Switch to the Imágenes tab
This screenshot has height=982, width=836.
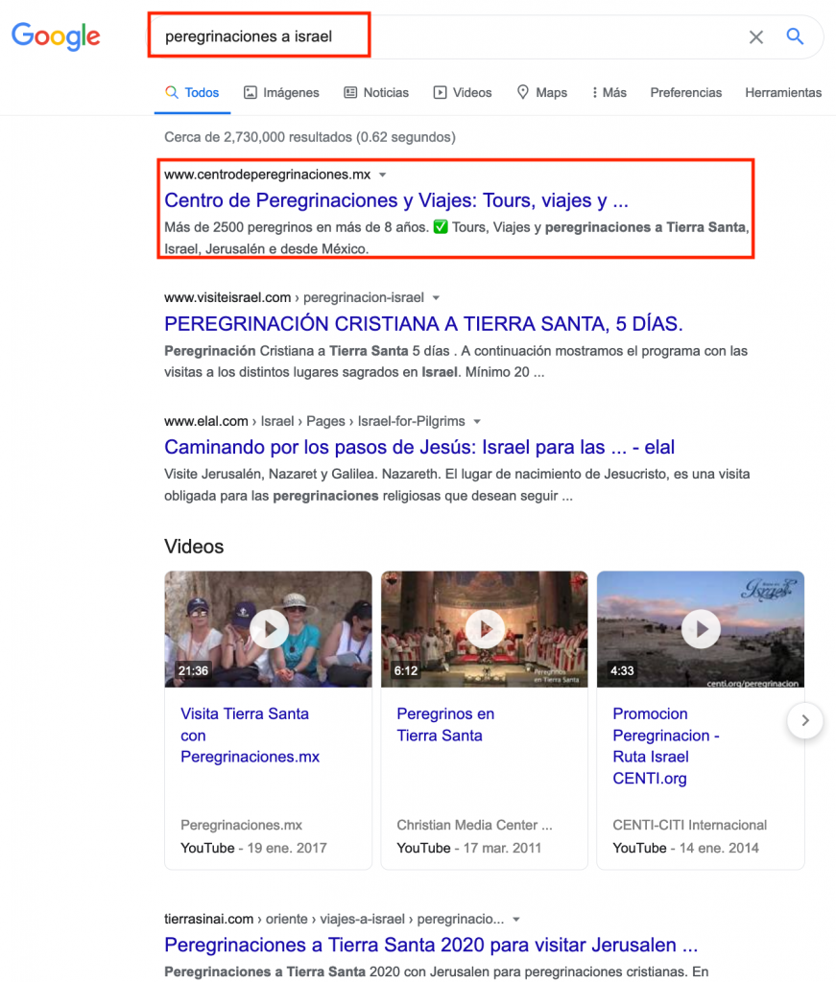tap(281, 93)
